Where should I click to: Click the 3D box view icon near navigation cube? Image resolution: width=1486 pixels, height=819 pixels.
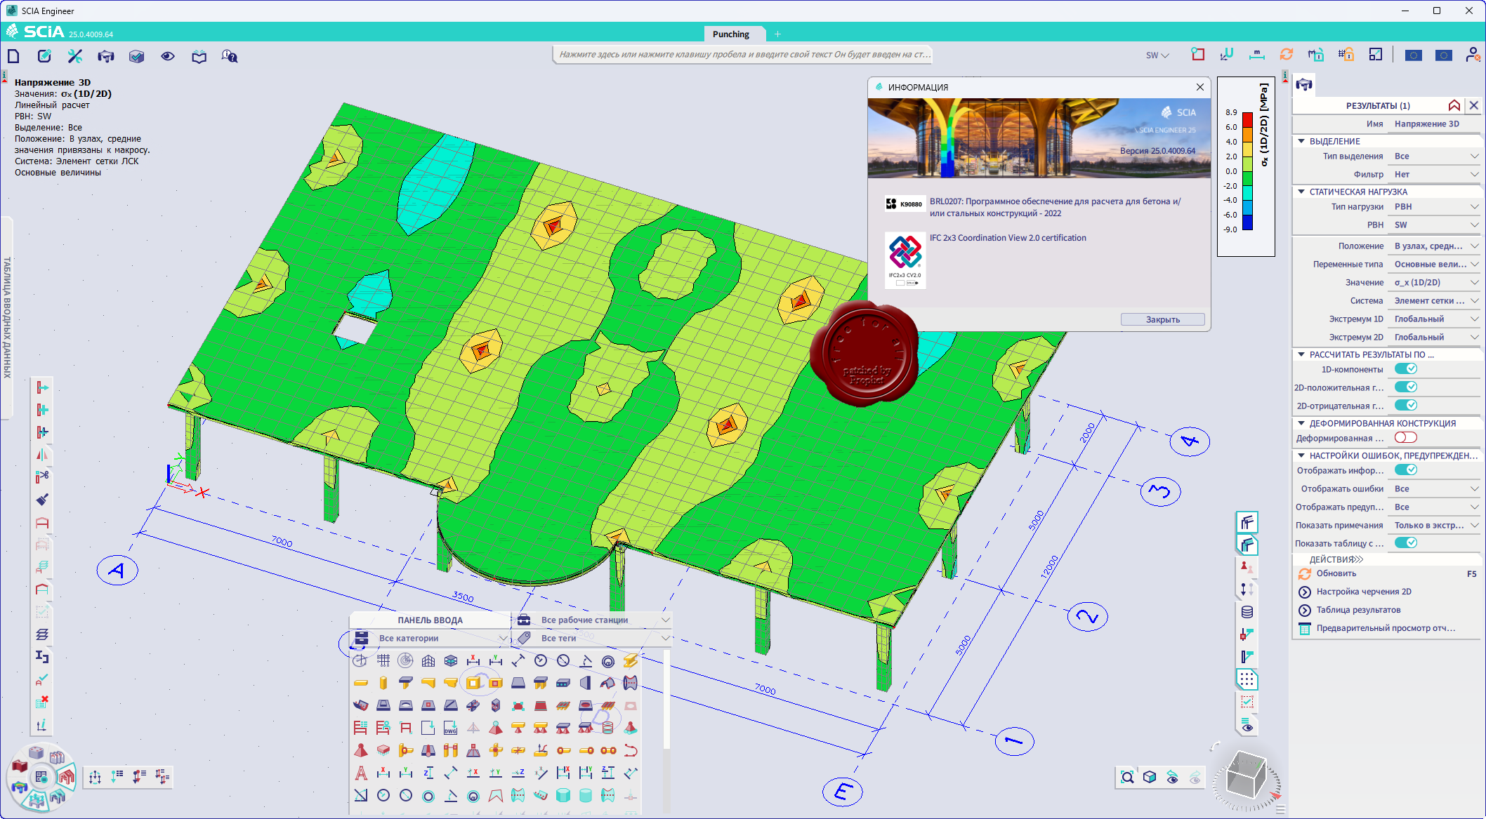pyautogui.click(x=1150, y=777)
